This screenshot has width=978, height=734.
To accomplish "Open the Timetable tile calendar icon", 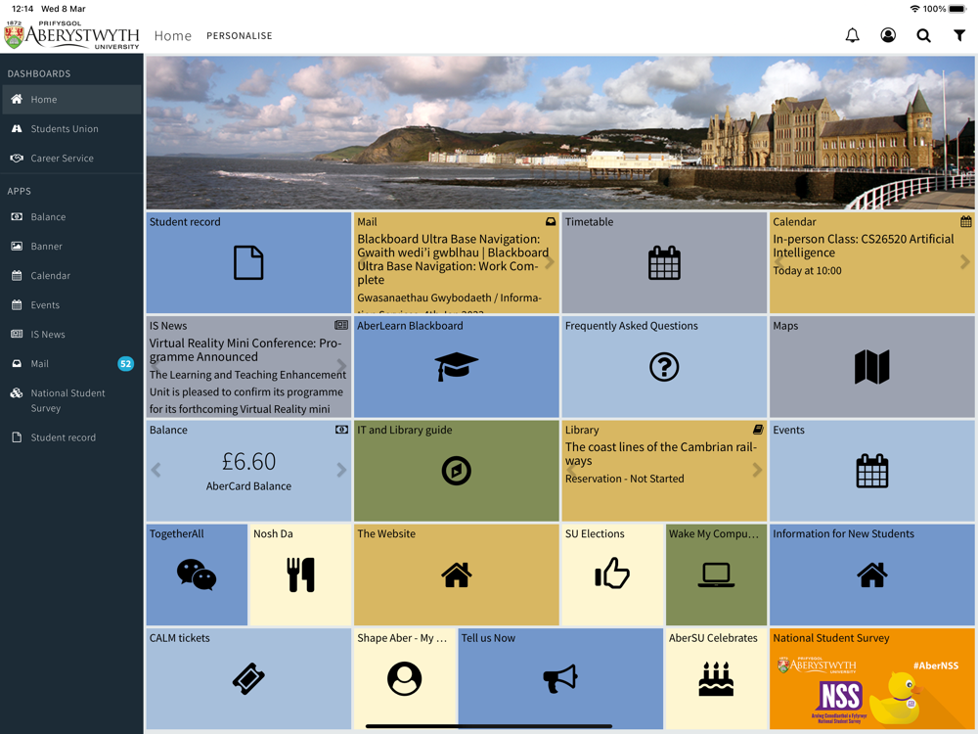I will pyautogui.click(x=664, y=262).
